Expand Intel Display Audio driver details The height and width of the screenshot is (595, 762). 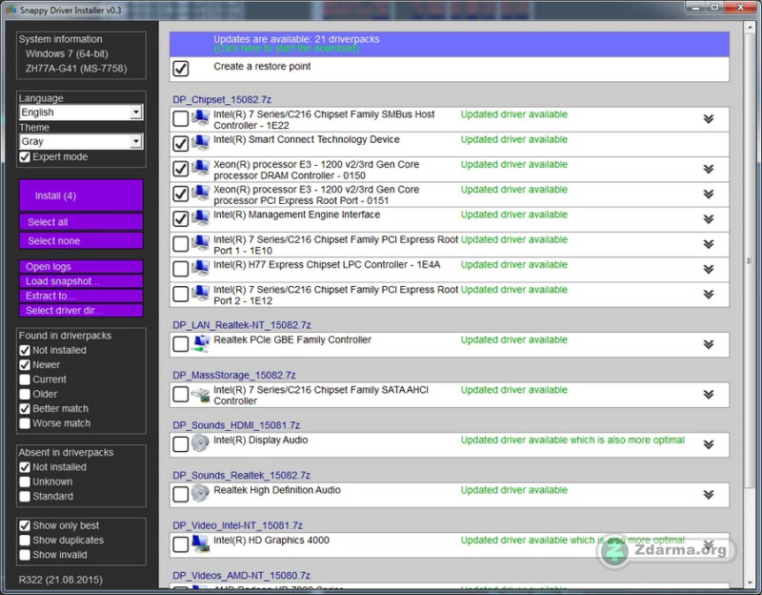709,444
